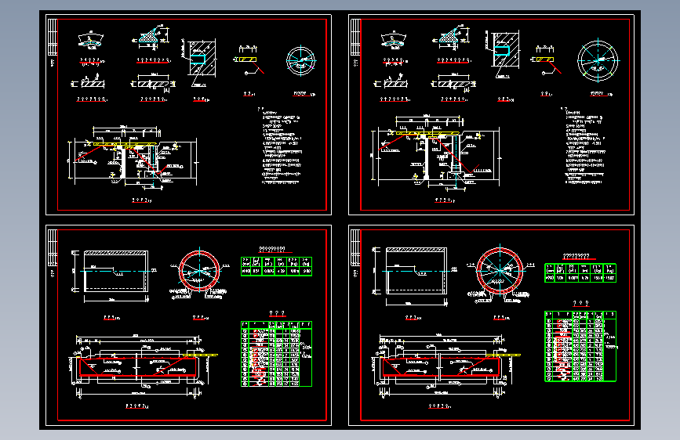
Task: Click the red ring section in bottom-left sheet
Action: (x=199, y=272)
